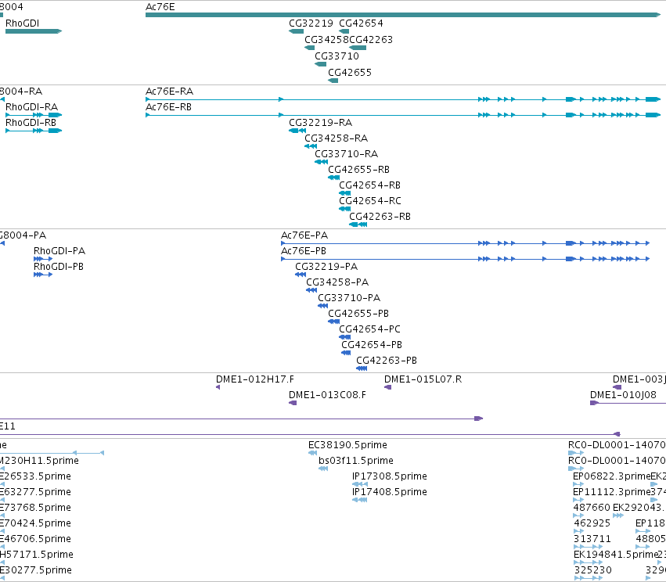Image resolution: width=666 pixels, height=582 pixels.
Task: Click the E70424.5prime EST label
Action: pos(35,523)
